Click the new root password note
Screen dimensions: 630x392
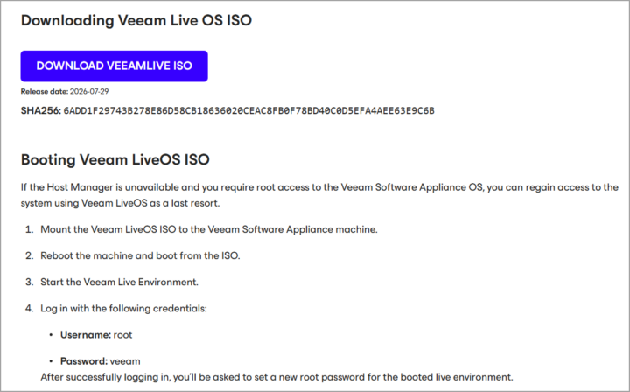276,377
